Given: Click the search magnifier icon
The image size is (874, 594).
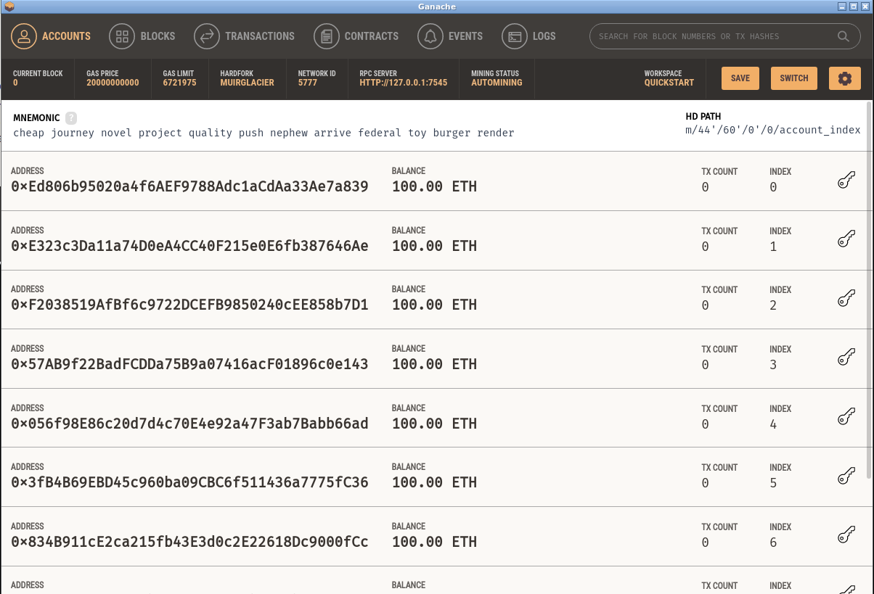Looking at the screenshot, I should [844, 36].
